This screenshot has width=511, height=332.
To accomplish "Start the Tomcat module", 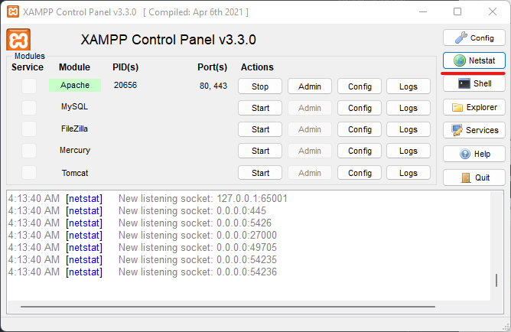I will (x=260, y=173).
